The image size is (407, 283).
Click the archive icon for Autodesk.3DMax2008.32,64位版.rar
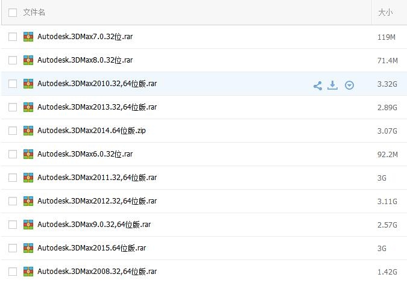point(28,272)
